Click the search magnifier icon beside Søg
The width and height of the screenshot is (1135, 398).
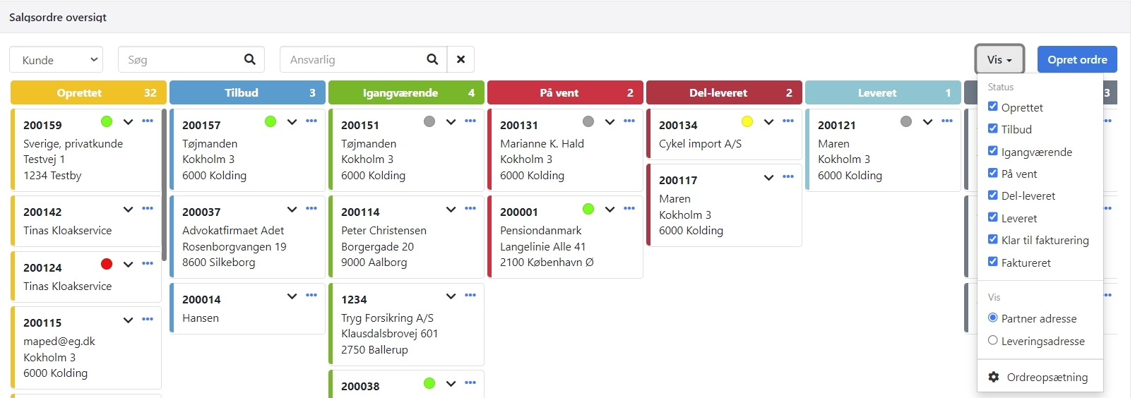coord(249,59)
